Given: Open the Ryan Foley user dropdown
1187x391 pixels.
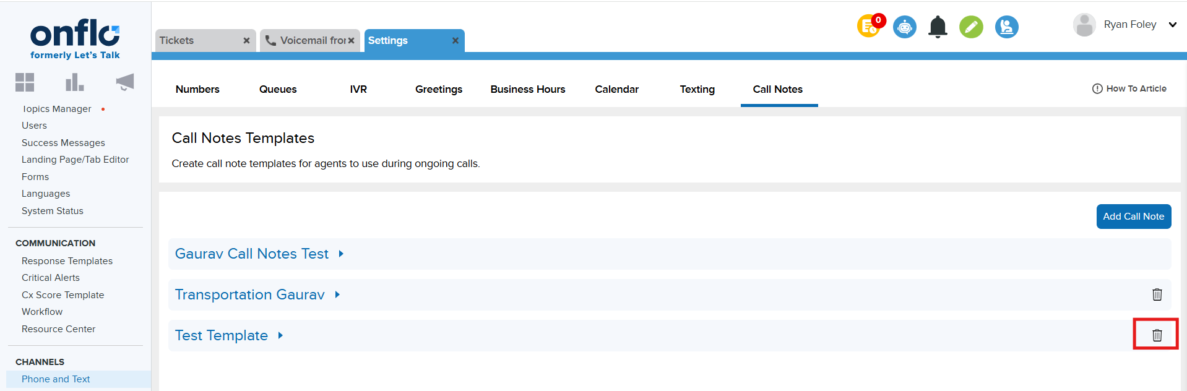Looking at the screenshot, I should pyautogui.click(x=1172, y=25).
